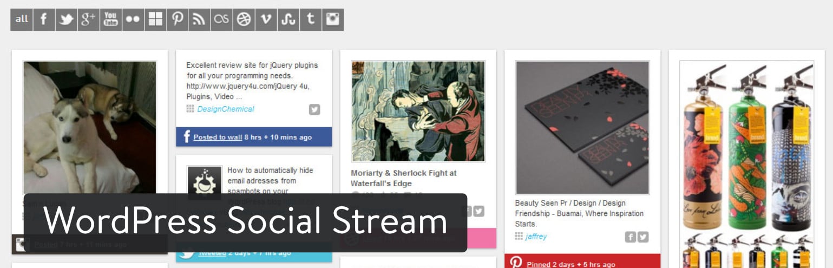This screenshot has width=833, height=268.
Task: Select the "all" networks filter
Action: coord(22,19)
